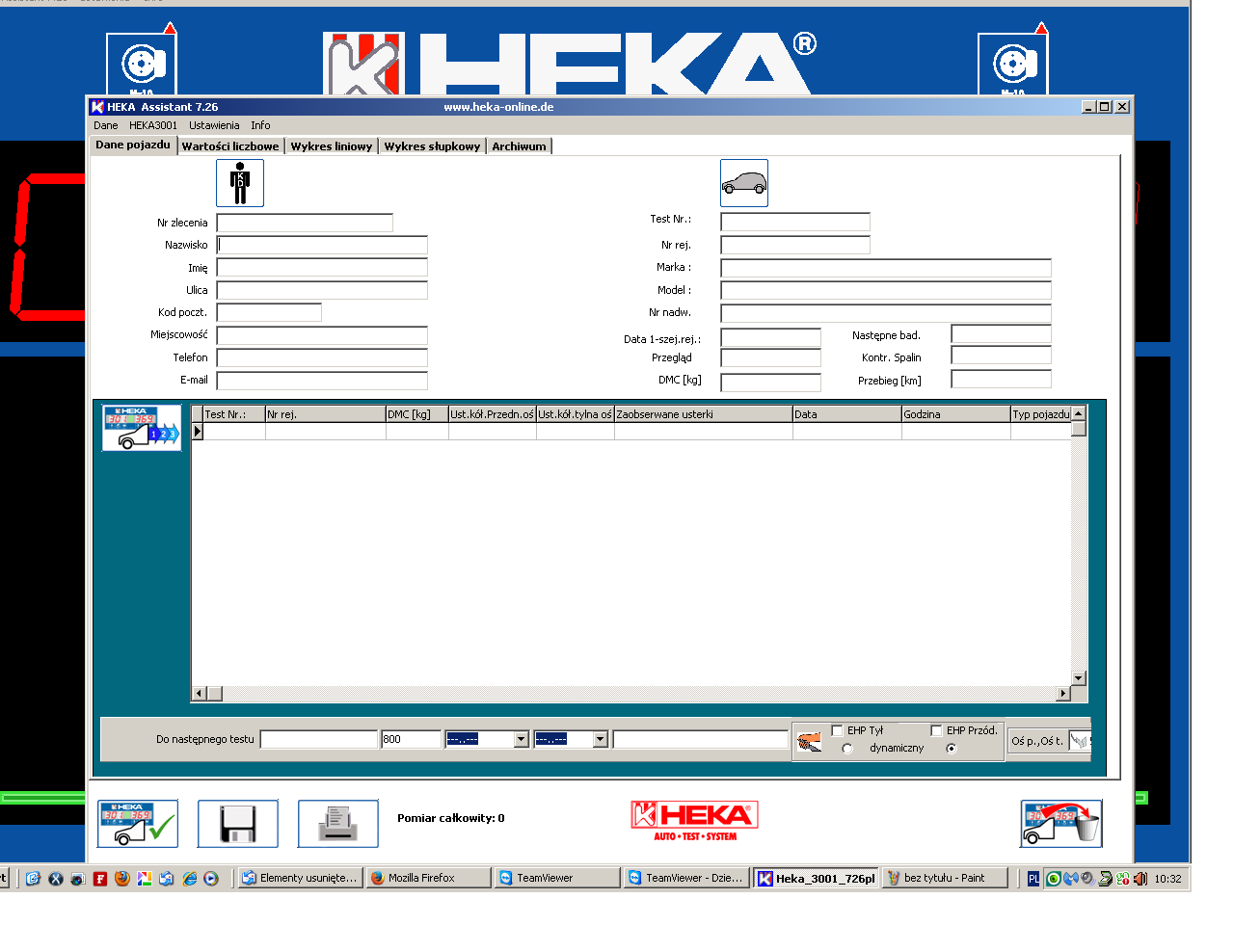This screenshot has width=1234, height=925.
Task: Click the Nr rej. input field
Action: 795,245
